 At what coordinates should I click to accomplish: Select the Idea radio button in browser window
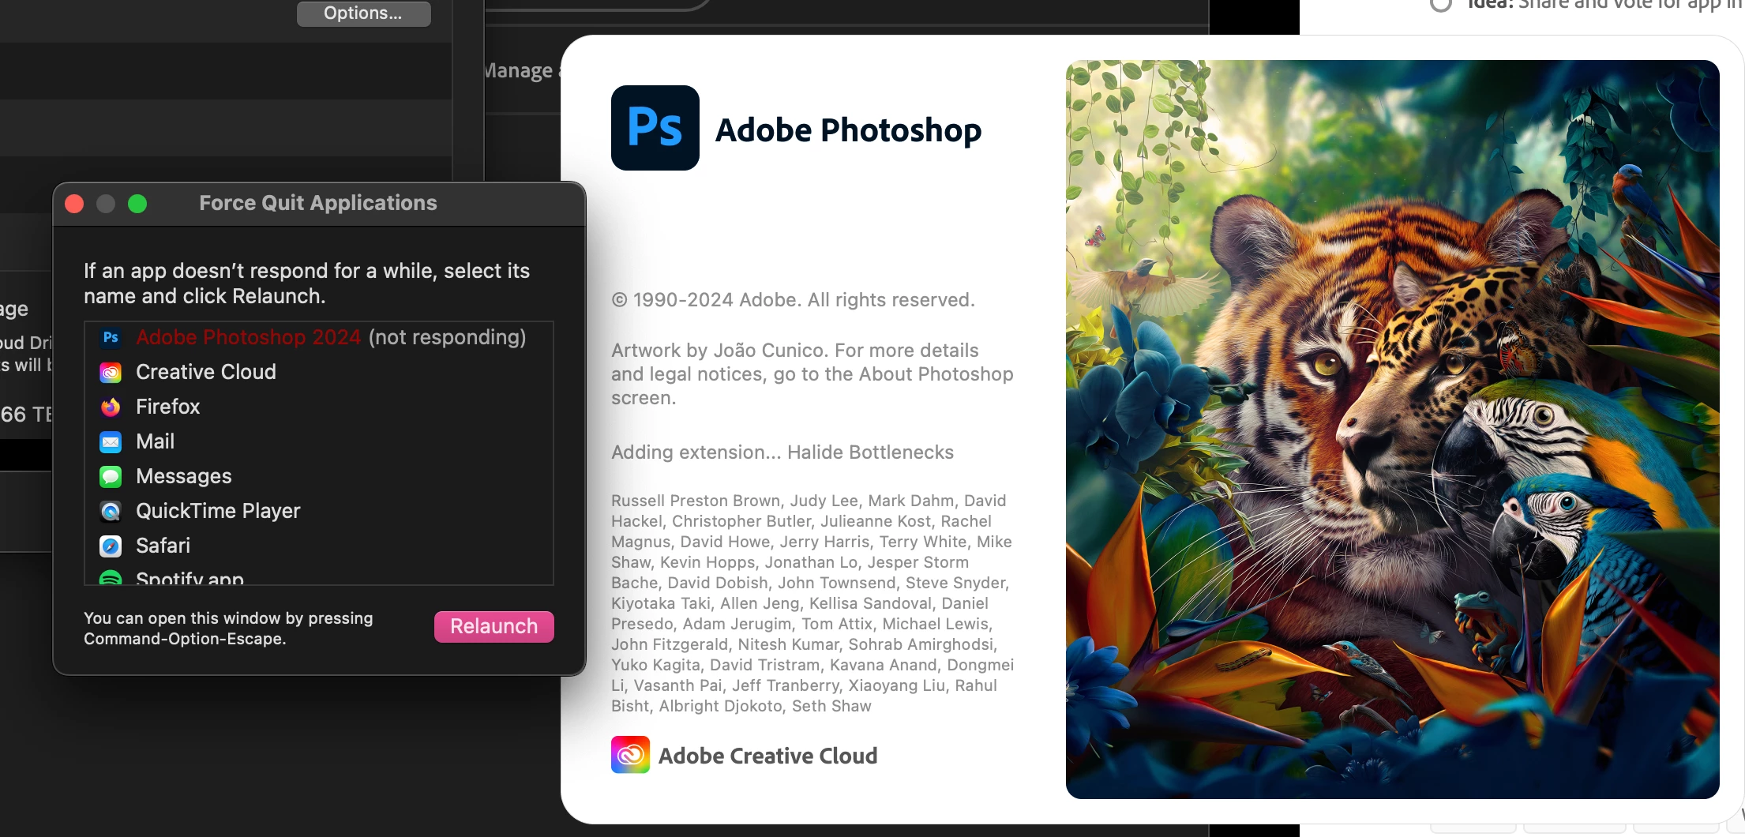(1441, 4)
